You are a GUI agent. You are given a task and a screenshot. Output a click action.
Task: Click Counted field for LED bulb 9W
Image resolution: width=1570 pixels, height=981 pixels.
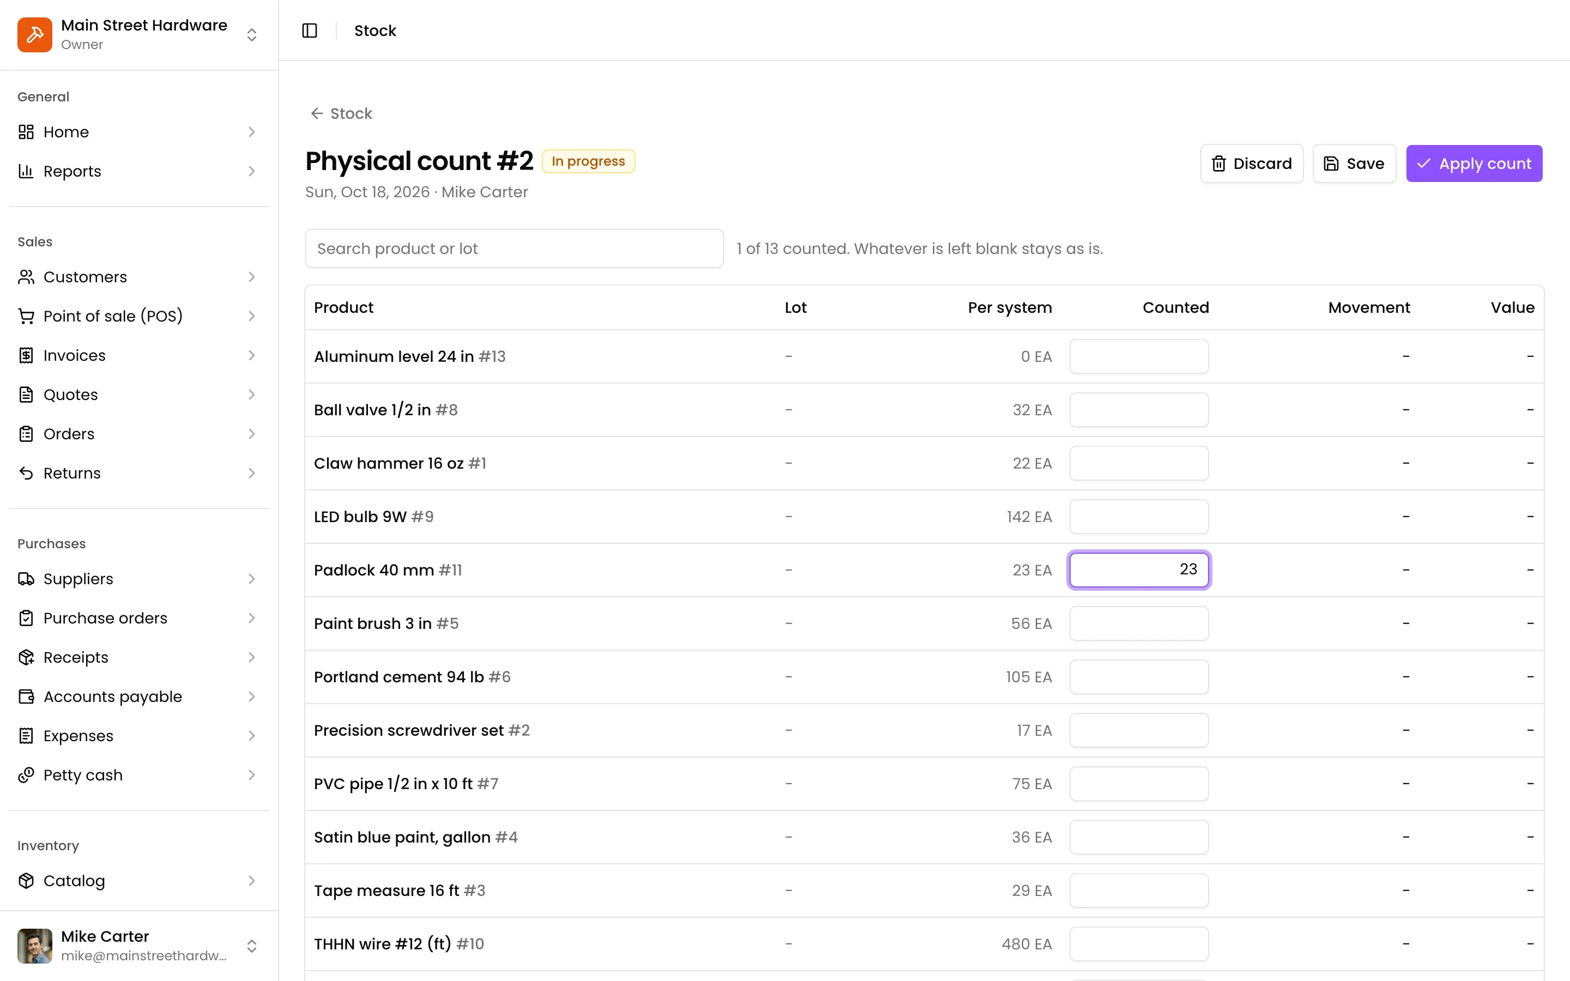(1139, 517)
